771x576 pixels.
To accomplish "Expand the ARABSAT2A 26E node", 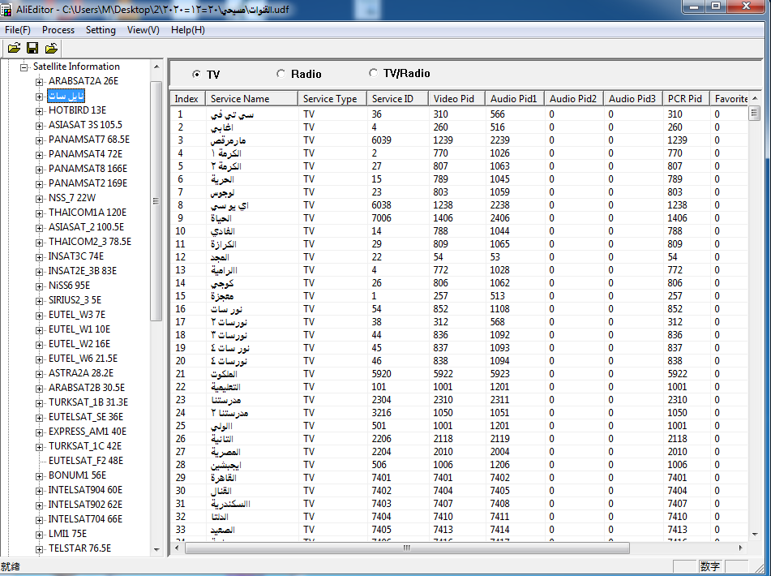I will point(40,82).
